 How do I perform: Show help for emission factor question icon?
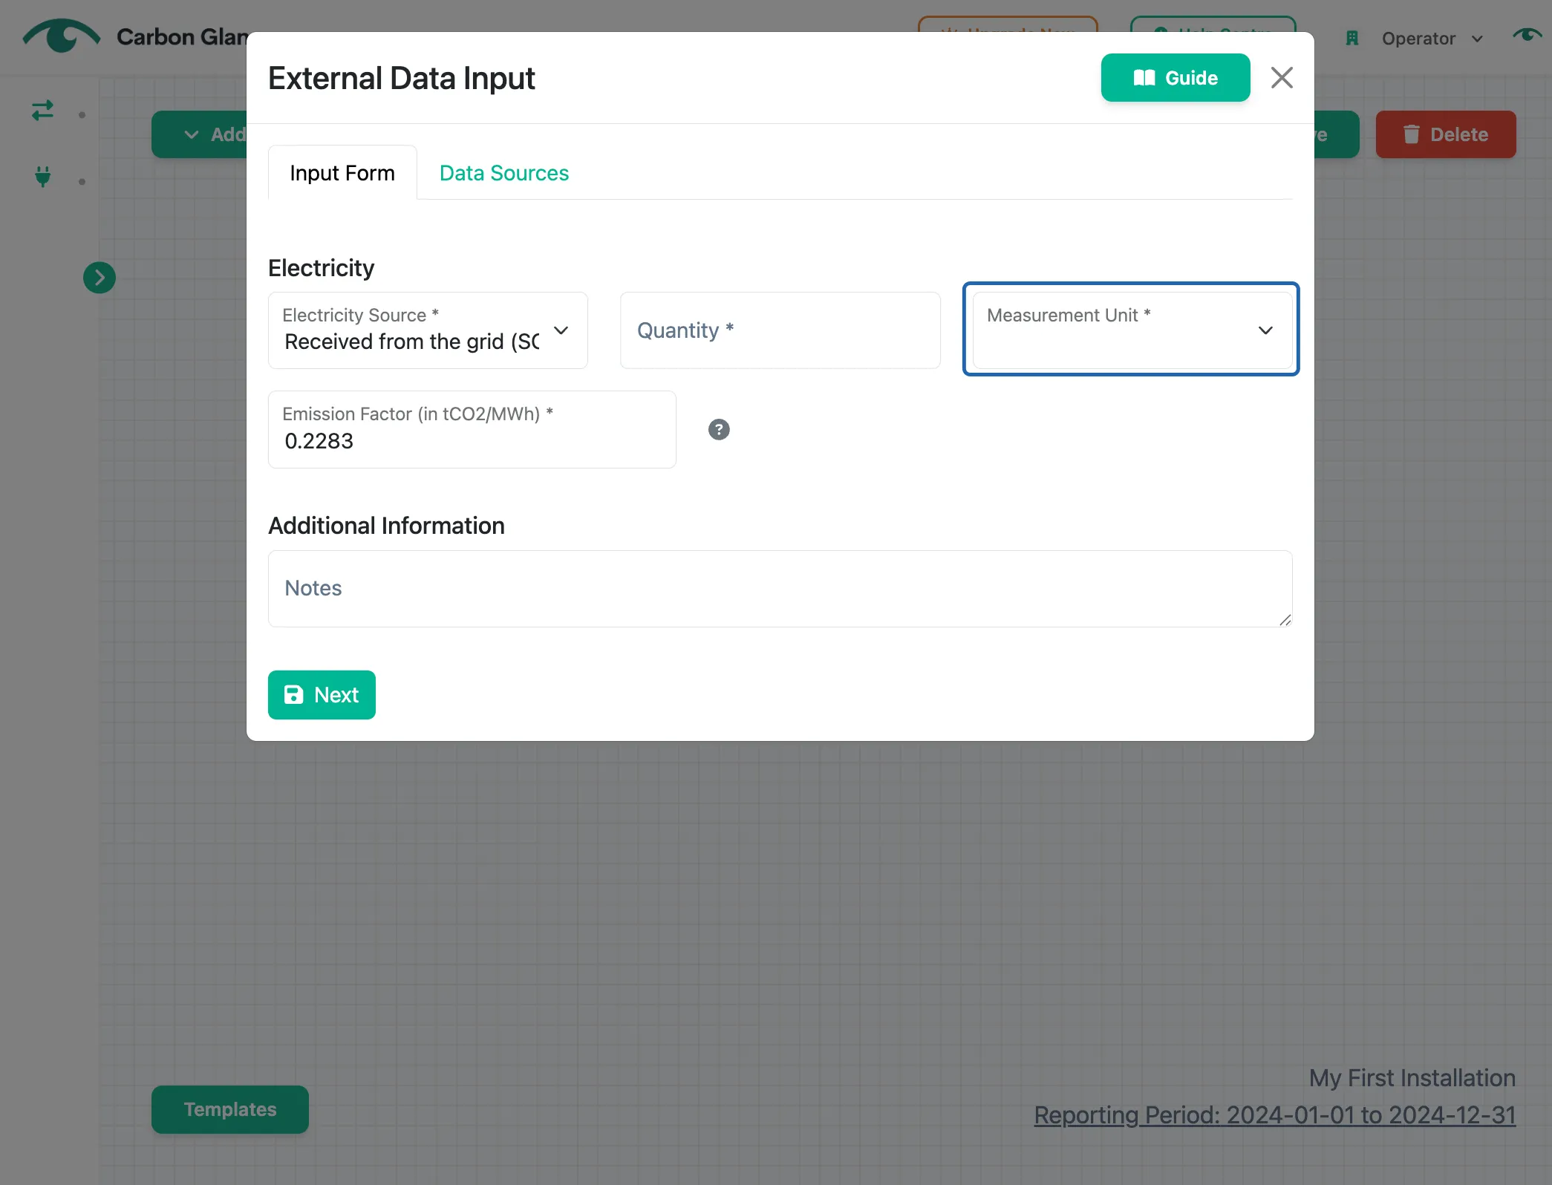pos(719,430)
